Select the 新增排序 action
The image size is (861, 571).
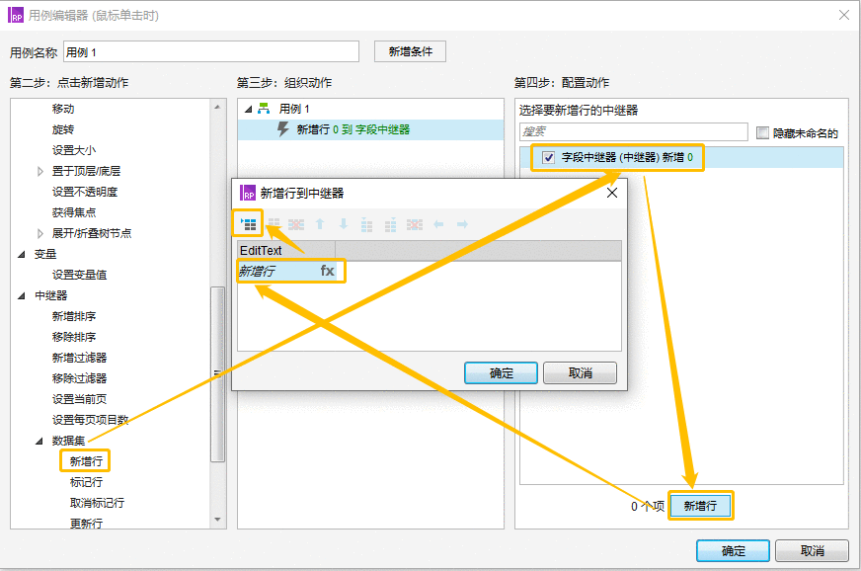pyautogui.click(x=74, y=316)
